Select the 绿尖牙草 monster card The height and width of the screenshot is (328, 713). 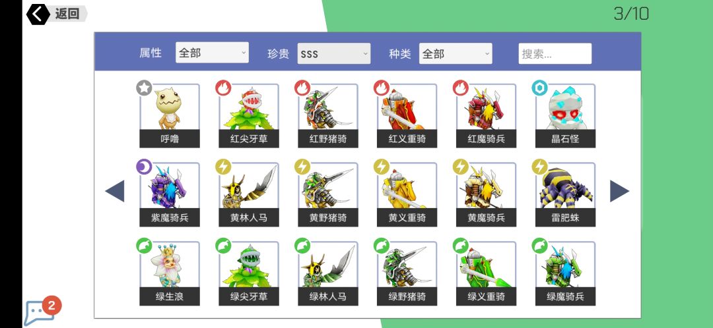point(249,273)
